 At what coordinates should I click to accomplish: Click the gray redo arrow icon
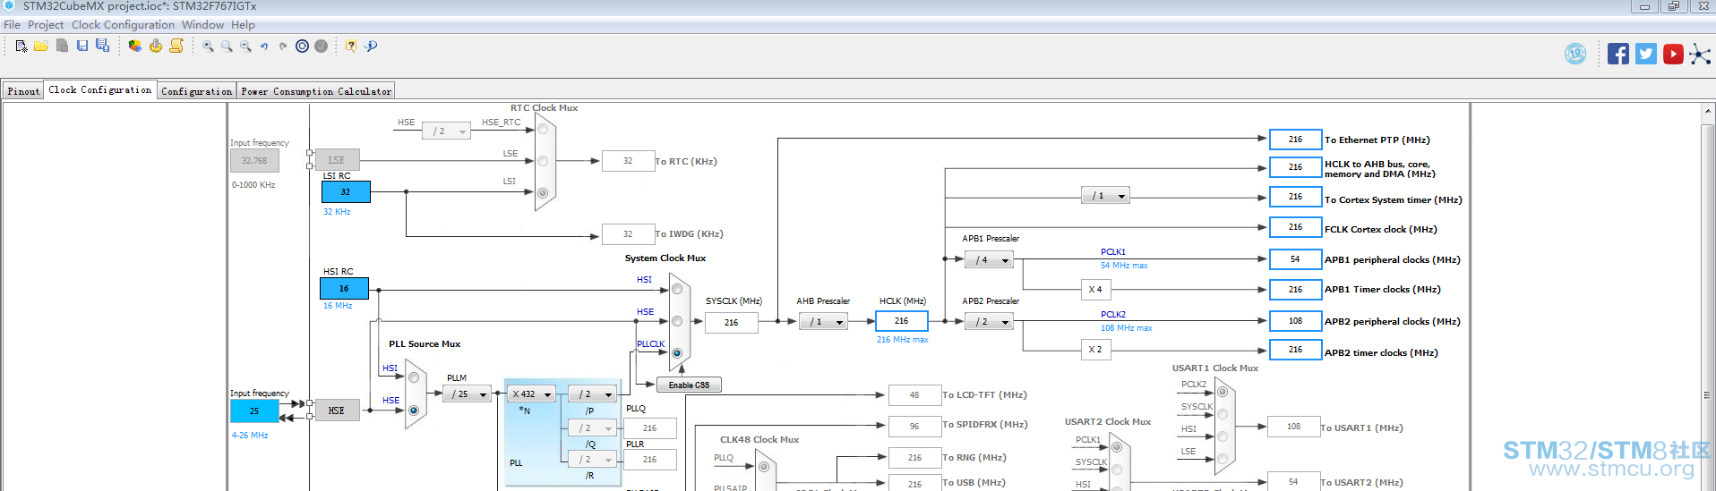click(x=283, y=47)
